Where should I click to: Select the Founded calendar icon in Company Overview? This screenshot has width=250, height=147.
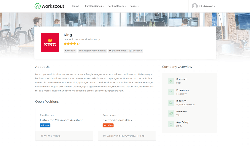point(171,81)
